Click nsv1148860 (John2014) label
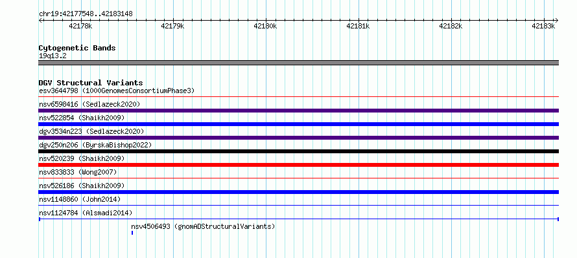Image resolution: width=577 pixels, height=258 pixels. coord(80,199)
